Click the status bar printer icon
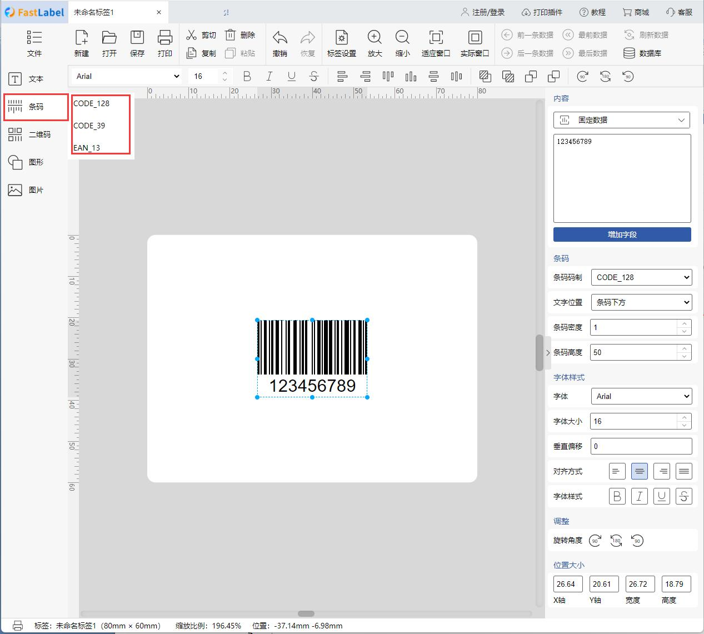Viewport: 704px width, 634px height. coord(18,625)
